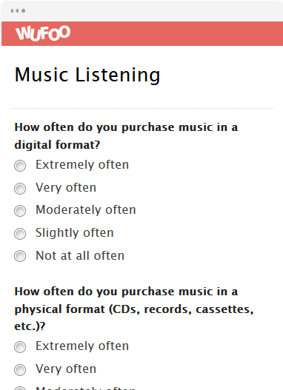This screenshot has height=390, width=283.
Task: Choose Very often for physical format
Action: pos(20,370)
